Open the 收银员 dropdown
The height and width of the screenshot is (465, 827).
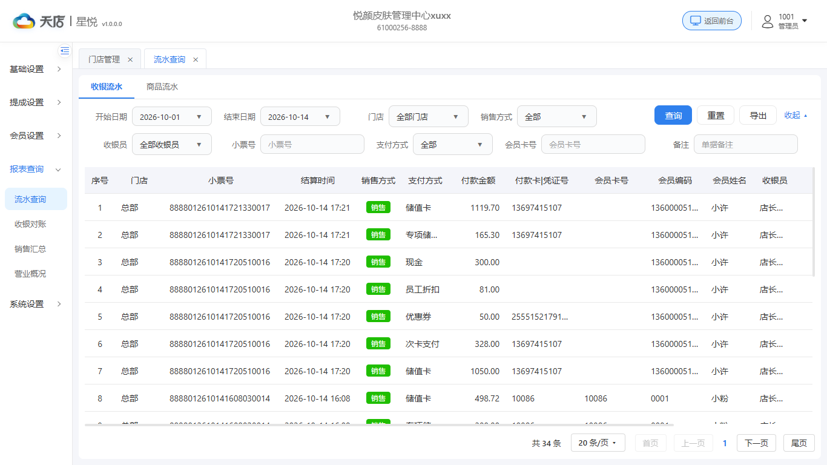[172, 145]
